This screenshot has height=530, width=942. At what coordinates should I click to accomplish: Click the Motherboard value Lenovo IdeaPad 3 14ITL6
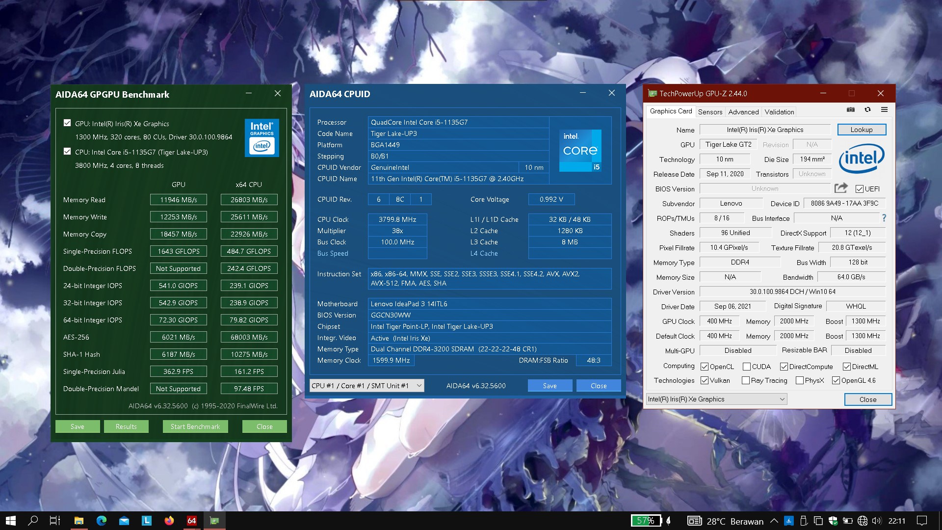(x=489, y=304)
